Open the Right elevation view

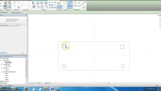[x=7, y=79]
